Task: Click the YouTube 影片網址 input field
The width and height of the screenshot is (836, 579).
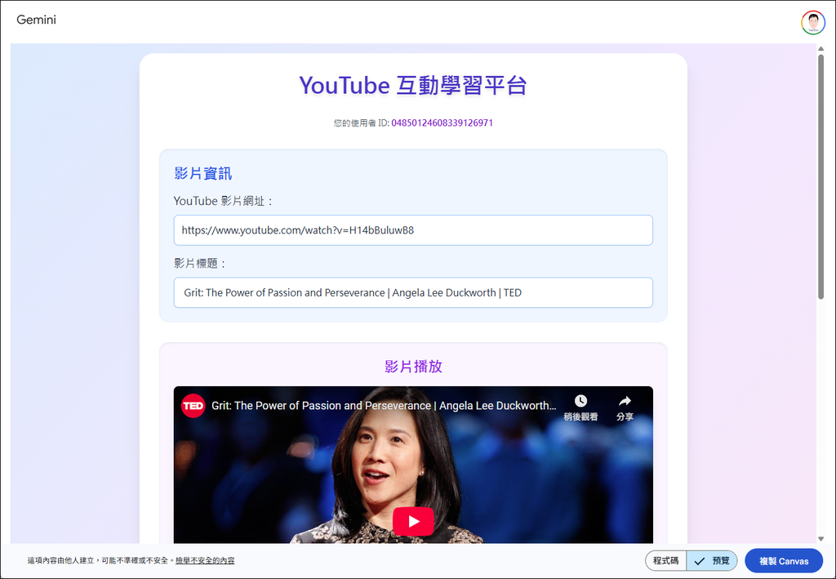Action: (412, 230)
